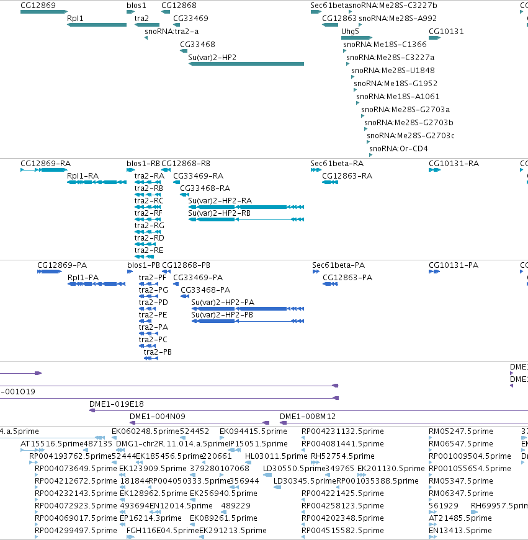This screenshot has height=540, width=528.
Task: Select snoRNA:Me28S-G2703a label
Action: [406, 110]
